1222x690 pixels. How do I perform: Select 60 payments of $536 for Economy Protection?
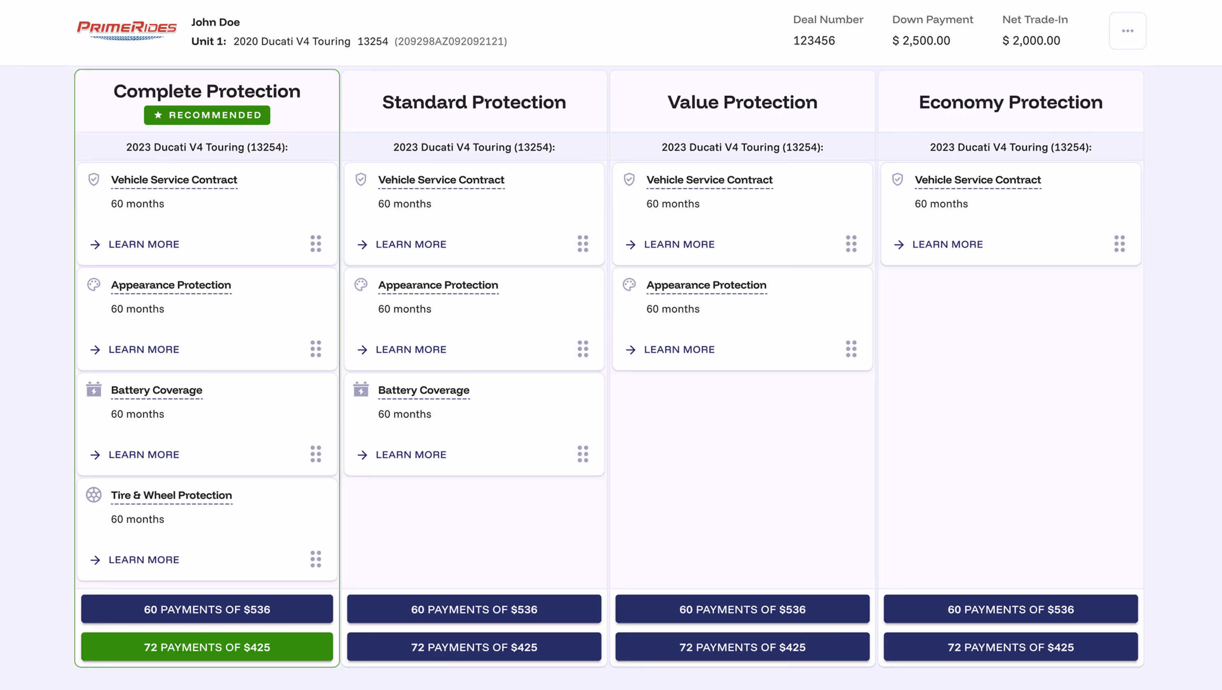(x=1010, y=609)
